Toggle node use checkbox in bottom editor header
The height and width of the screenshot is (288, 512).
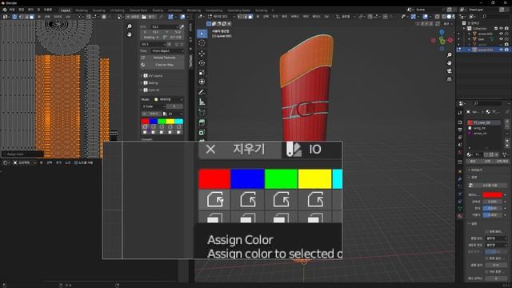76,162
